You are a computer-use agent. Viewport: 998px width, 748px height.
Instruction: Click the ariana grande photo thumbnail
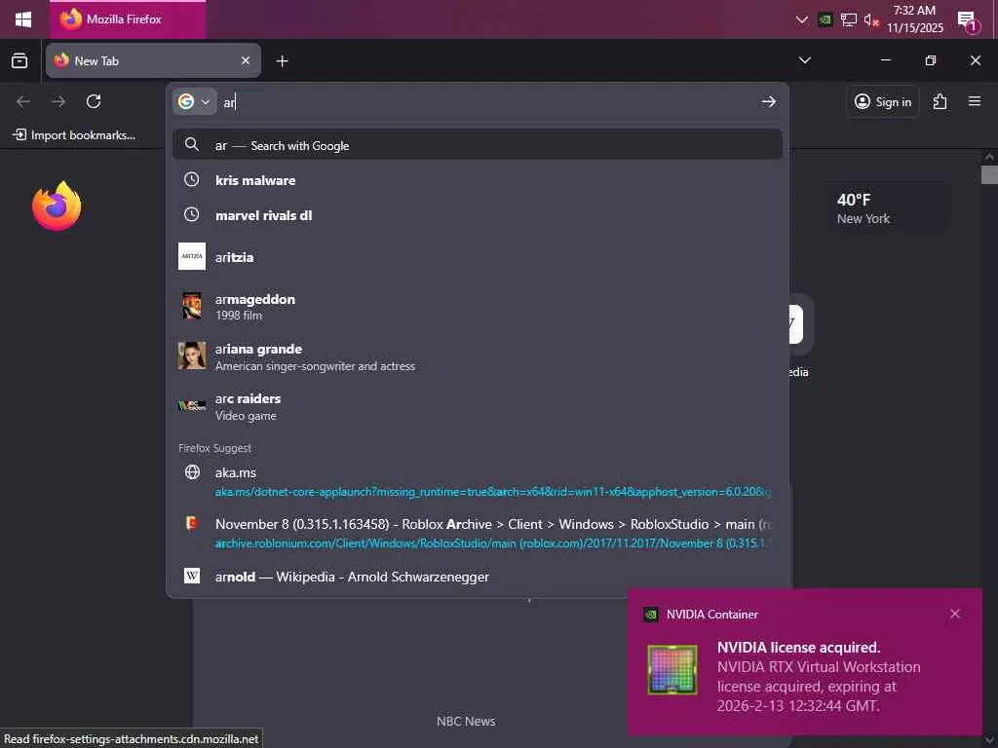point(192,355)
